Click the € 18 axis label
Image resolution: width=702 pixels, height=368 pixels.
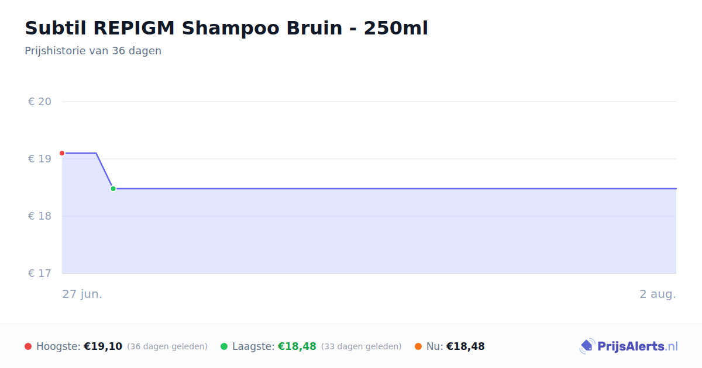40,216
